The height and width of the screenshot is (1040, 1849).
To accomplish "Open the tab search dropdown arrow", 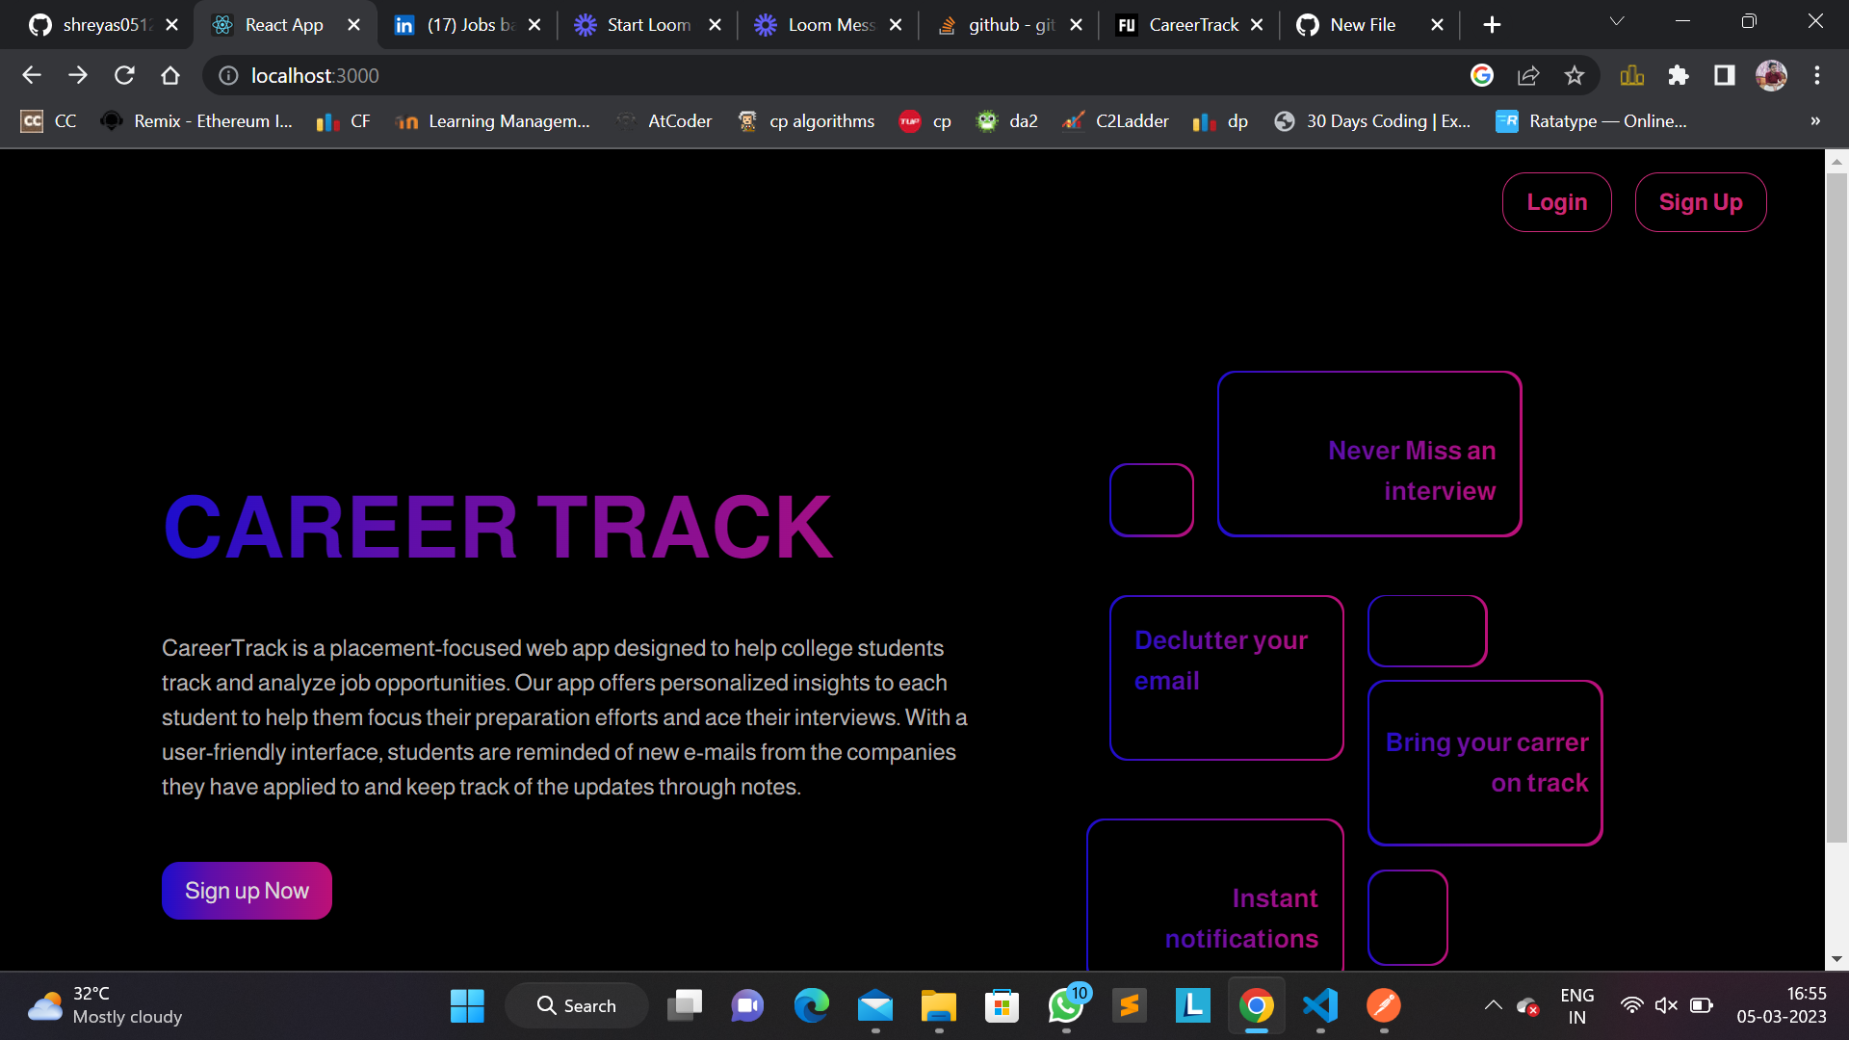I will pyautogui.click(x=1617, y=22).
